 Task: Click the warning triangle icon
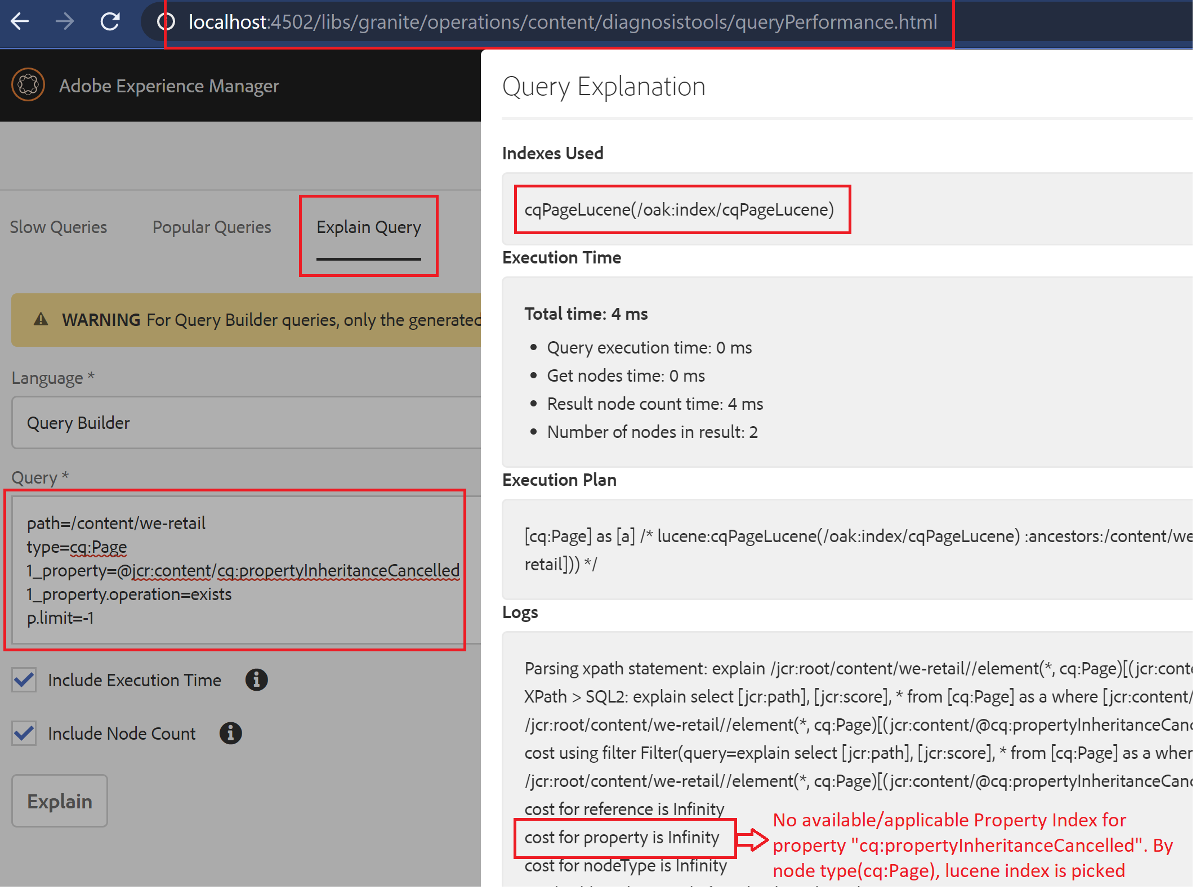41,320
